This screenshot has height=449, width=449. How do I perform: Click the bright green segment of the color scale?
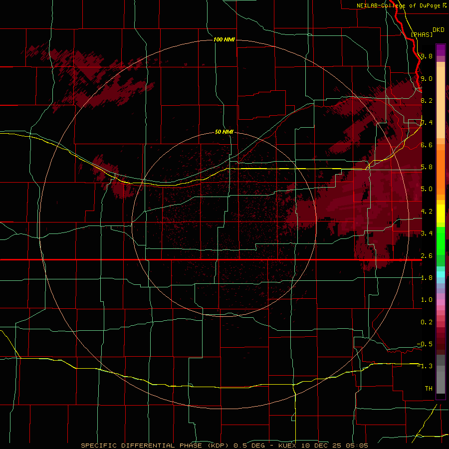441,240
